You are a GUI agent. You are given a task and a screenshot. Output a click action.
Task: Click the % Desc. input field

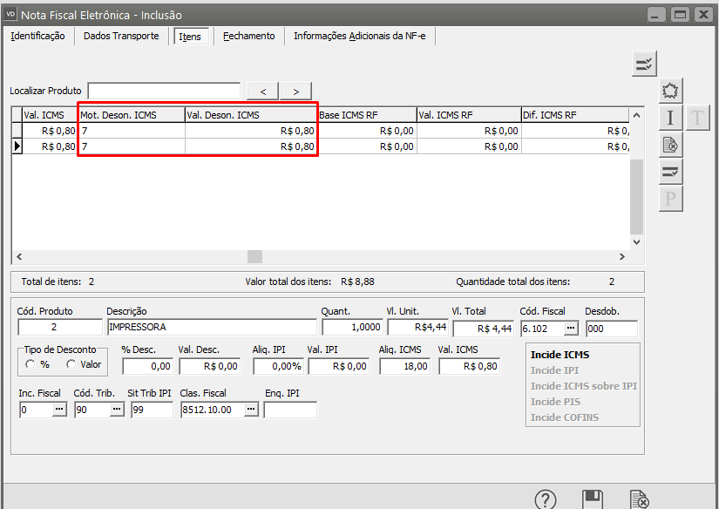click(147, 366)
